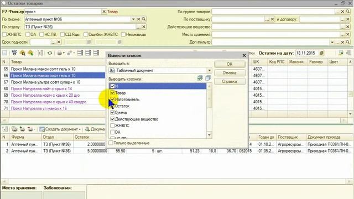Open the Доп.фильтр dropdown arrow

tap(332, 42)
